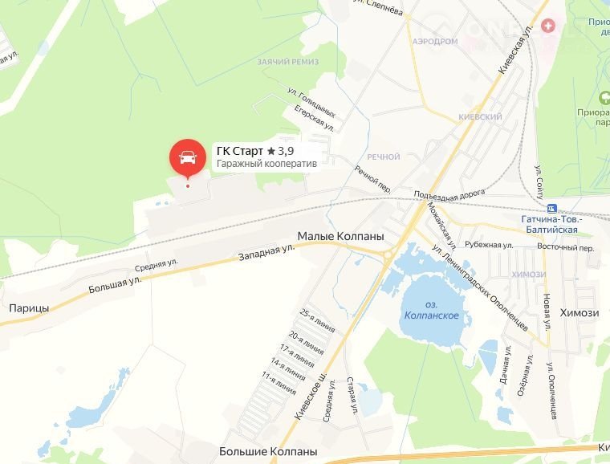Click the green Приоратский парк tree icon

coord(605,98)
